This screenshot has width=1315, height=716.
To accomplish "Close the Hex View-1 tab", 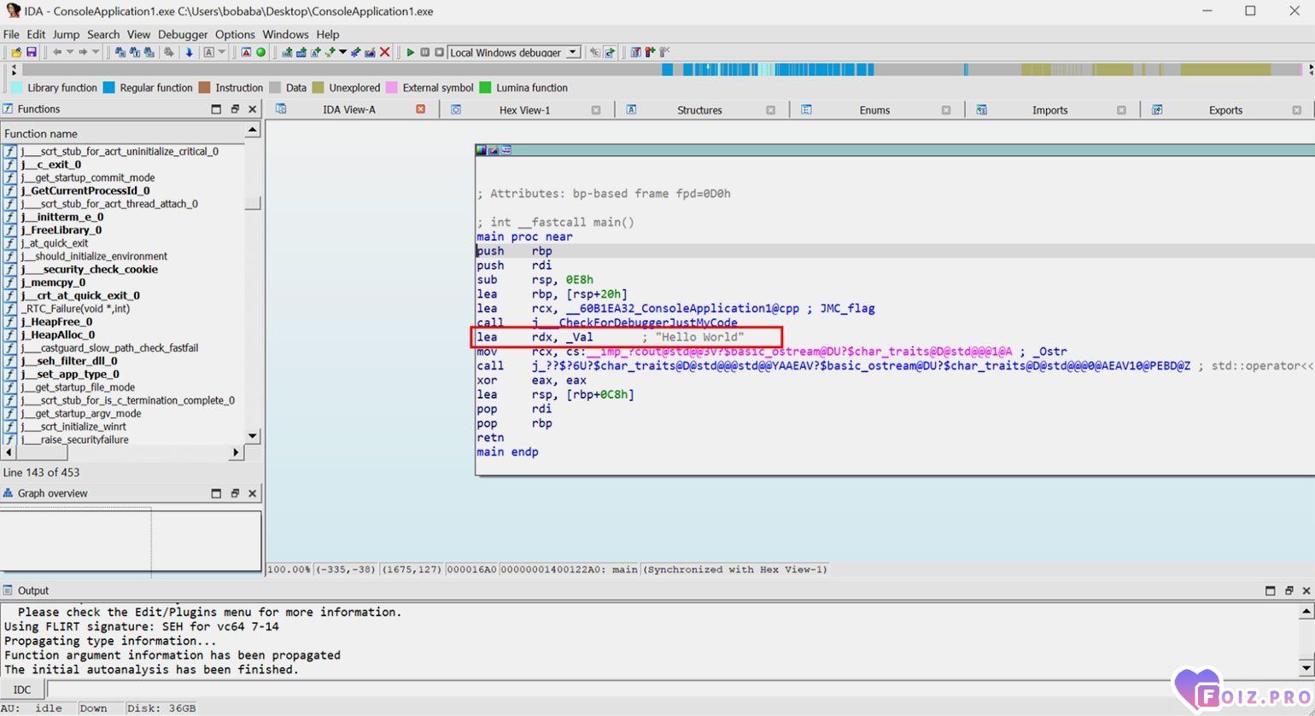I will [x=596, y=110].
